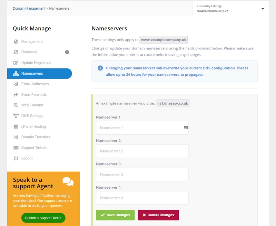Image resolution: width=276 pixels, height=226 pixels.
Task: Click the speech bubbles chat icon
Action: pyautogui.click(x=68, y=181)
